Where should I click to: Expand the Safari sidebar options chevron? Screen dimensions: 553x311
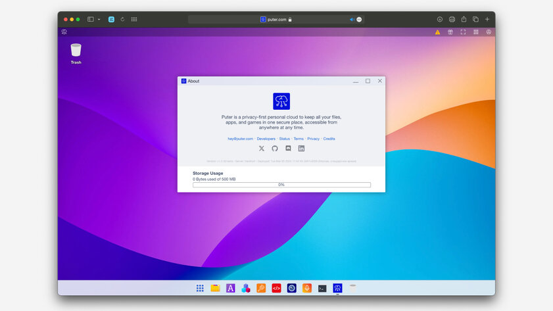click(x=99, y=19)
